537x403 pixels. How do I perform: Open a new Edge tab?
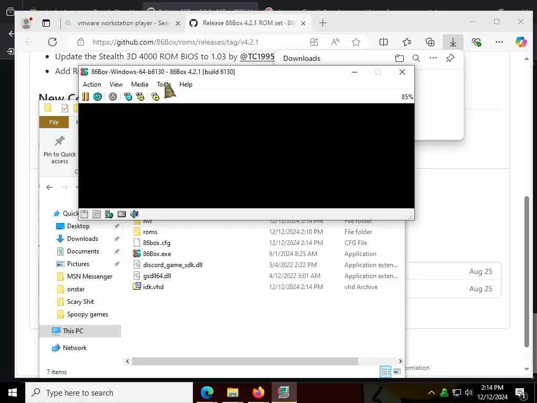coord(323,23)
